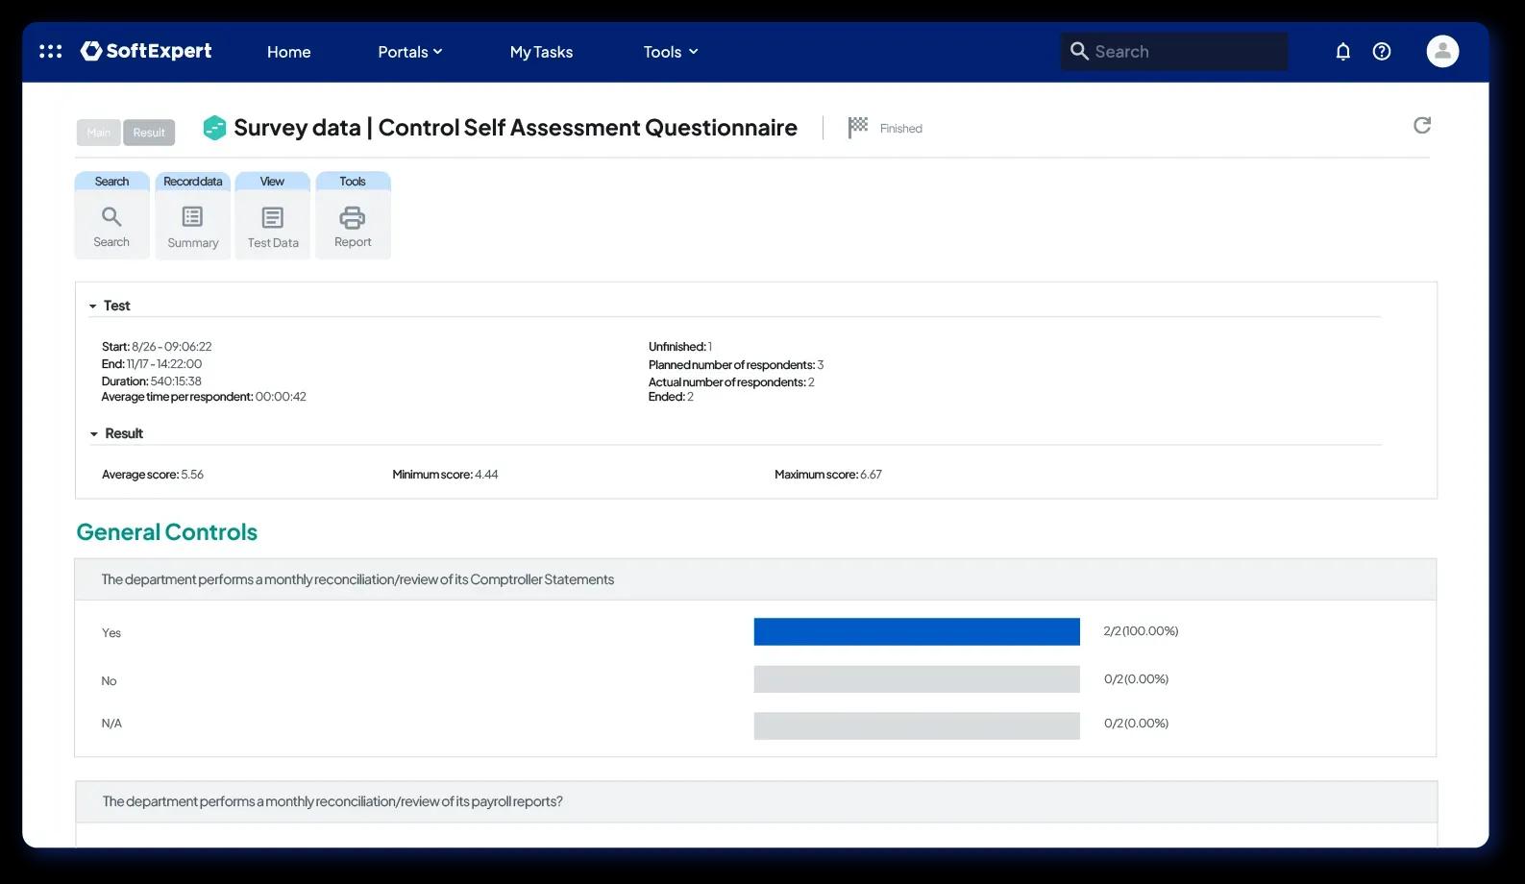Switch to the Result toggle

[x=149, y=133]
